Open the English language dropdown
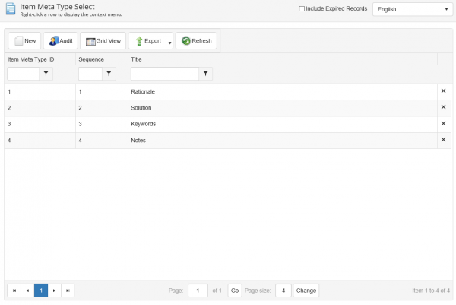456x305 pixels. [413, 9]
